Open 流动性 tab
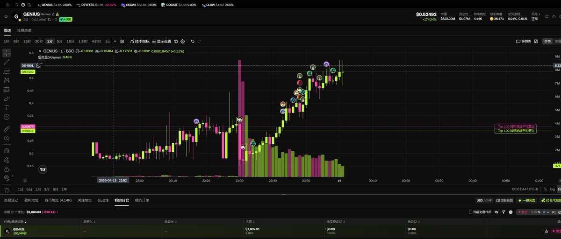 [103, 200]
